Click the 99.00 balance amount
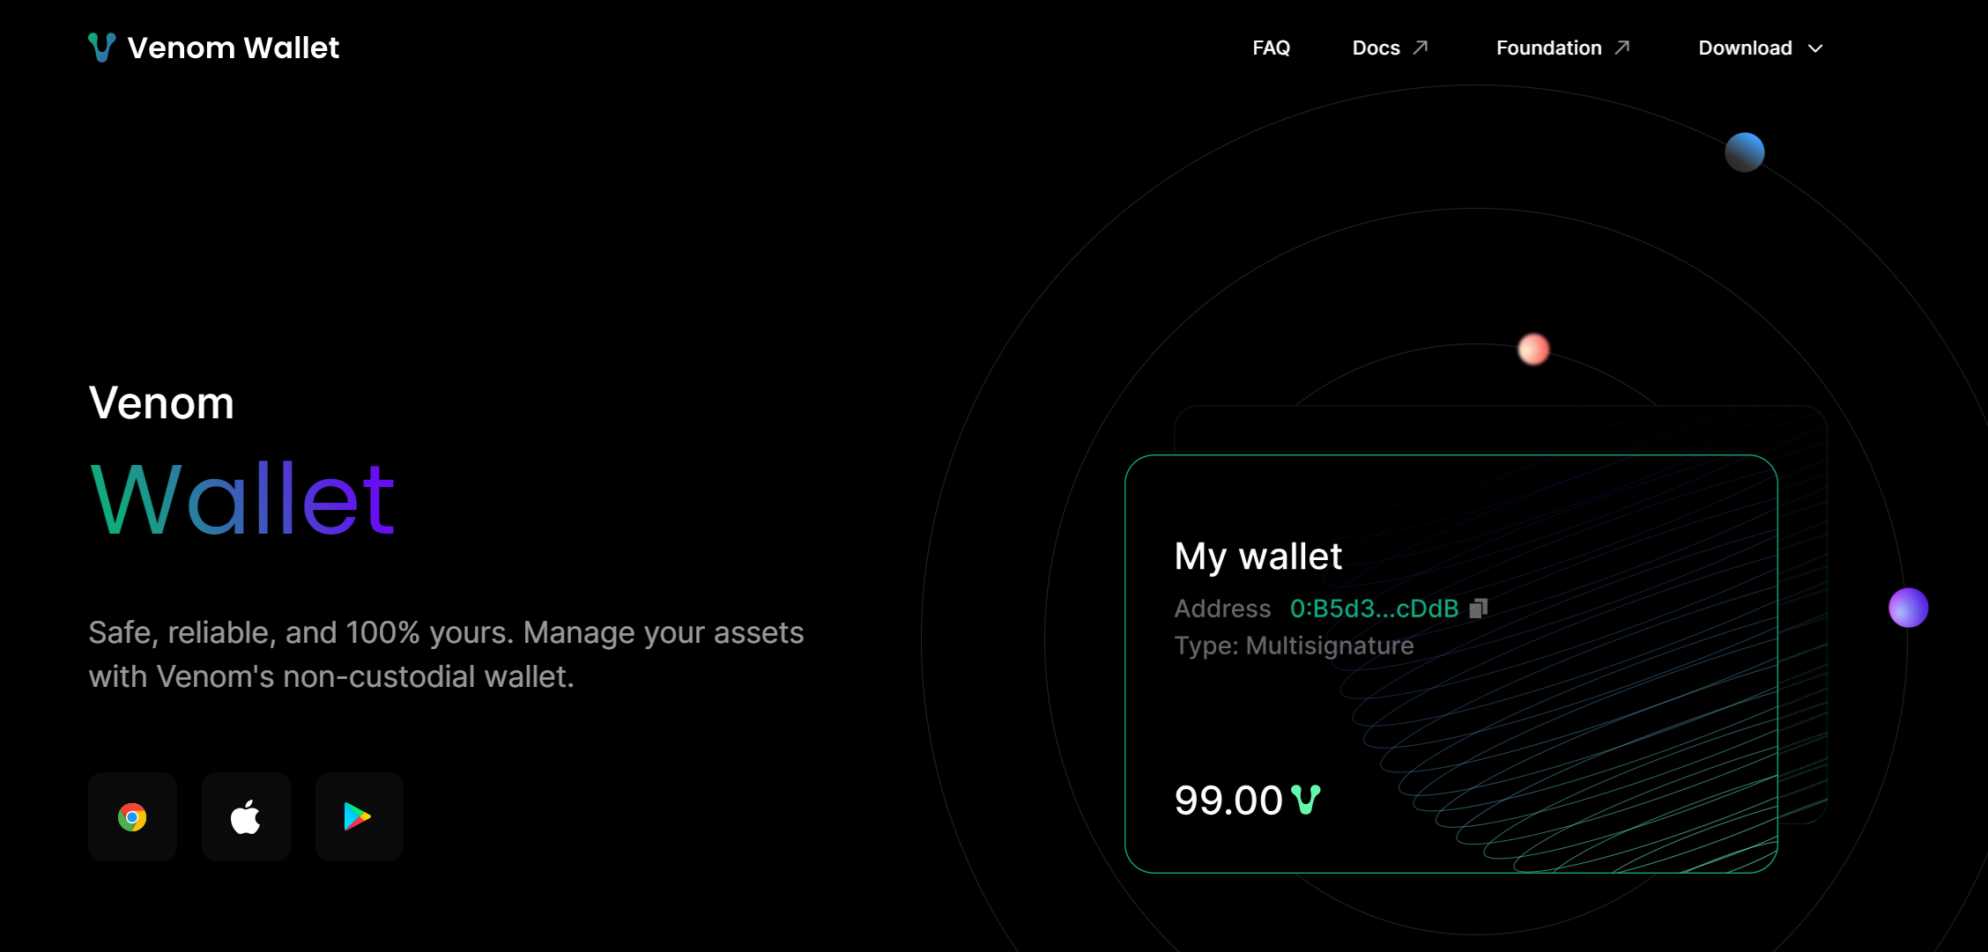 click(1228, 801)
